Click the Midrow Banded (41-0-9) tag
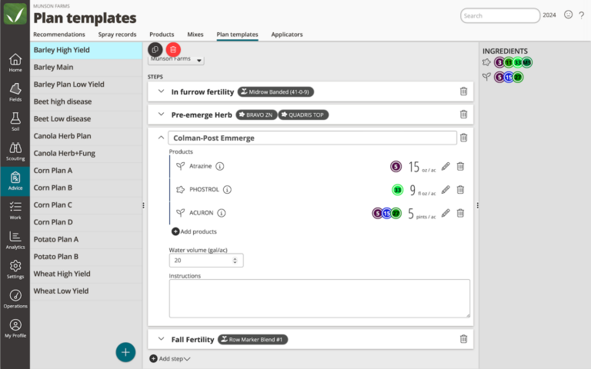591x369 pixels. (x=275, y=91)
